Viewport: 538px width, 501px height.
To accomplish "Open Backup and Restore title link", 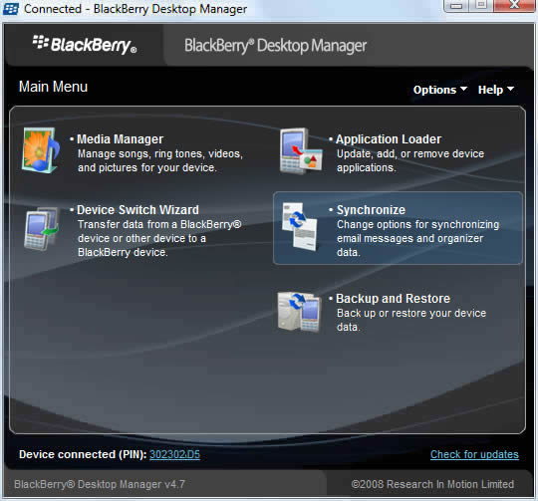I will tap(393, 299).
